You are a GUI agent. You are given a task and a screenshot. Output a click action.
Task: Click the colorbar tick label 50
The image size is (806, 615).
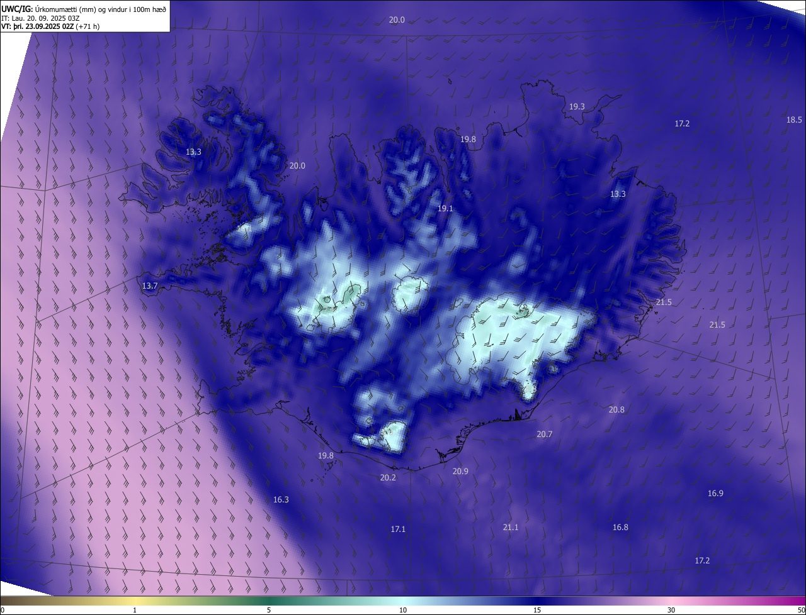(x=801, y=611)
